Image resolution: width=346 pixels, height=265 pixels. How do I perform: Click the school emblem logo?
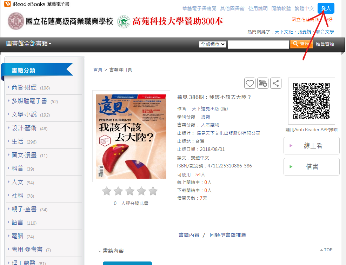tap(16, 21)
